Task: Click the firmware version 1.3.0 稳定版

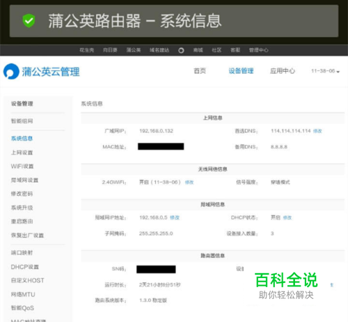Action: coord(153,300)
